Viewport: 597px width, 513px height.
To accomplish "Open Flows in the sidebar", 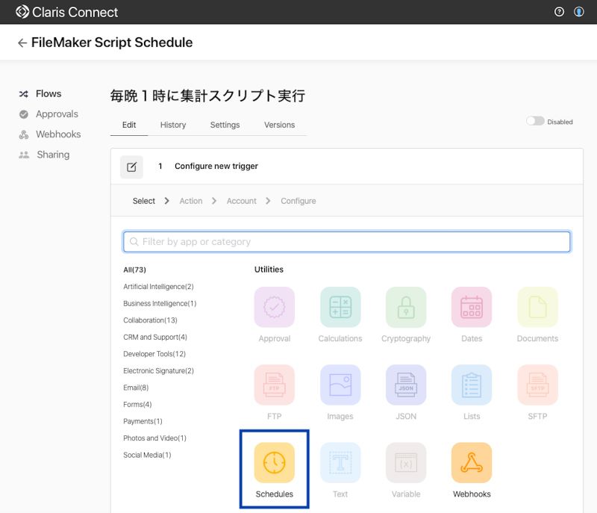I will pos(49,93).
